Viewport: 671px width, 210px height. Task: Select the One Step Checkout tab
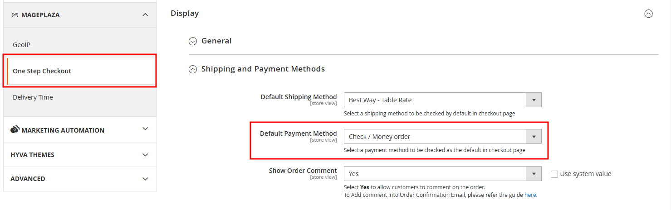(x=42, y=71)
